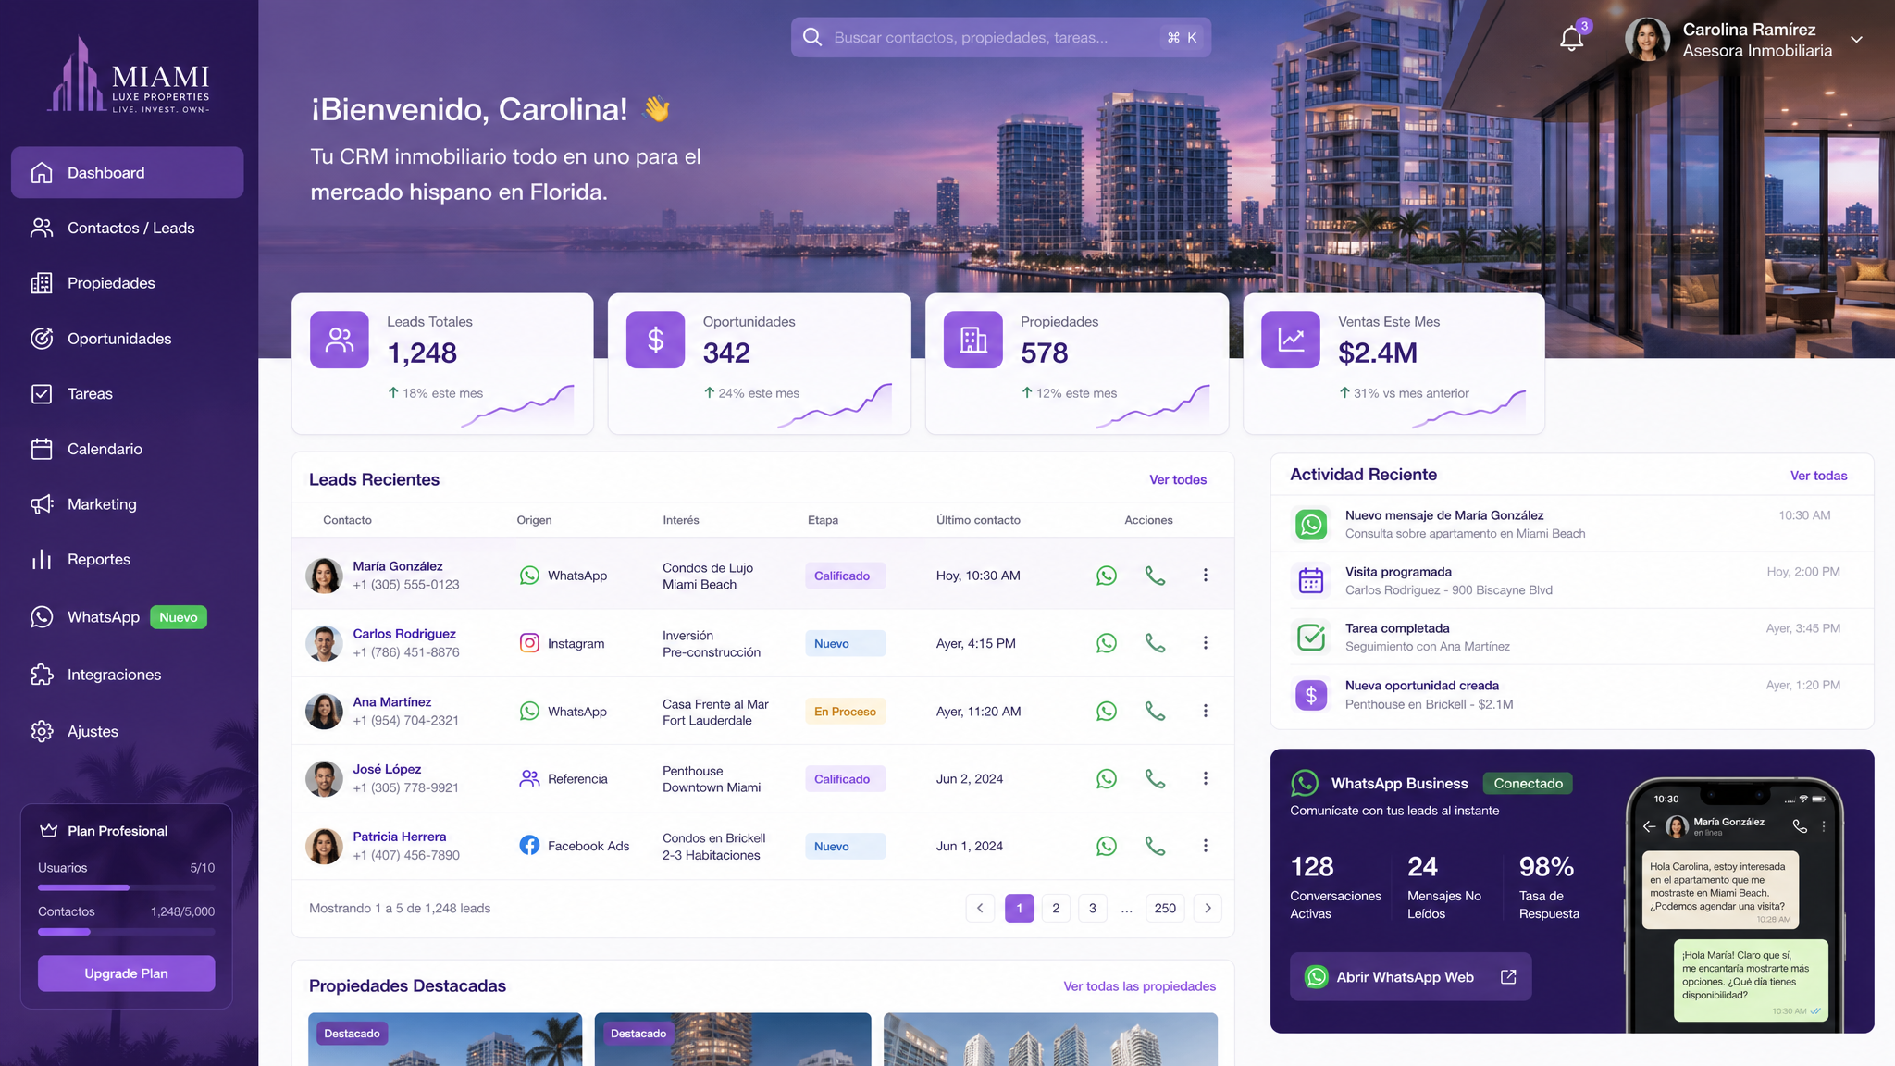Open Oportunidades in sidebar
1895x1066 pixels.
(x=128, y=339)
